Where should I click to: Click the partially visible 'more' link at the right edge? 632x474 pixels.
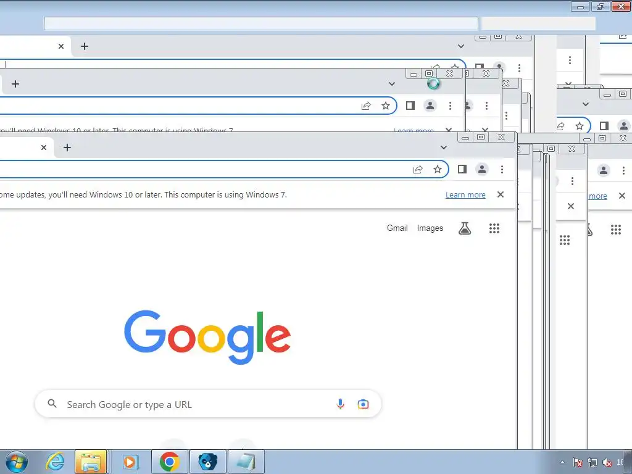click(597, 196)
